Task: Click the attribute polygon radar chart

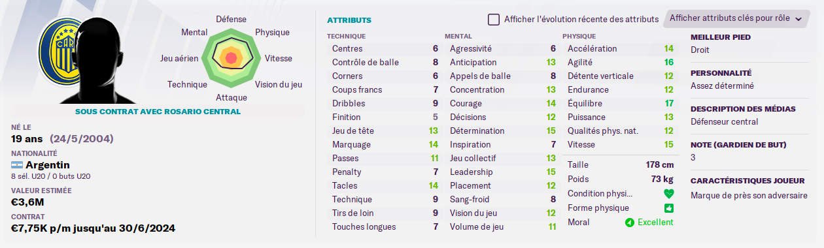Action: [x=231, y=57]
